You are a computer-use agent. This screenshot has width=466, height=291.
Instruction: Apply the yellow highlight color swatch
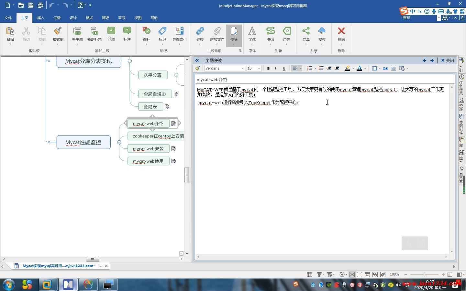click(x=347, y=68)
